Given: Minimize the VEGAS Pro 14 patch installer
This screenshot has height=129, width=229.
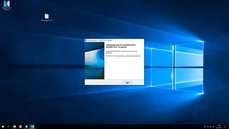Looking at the screenshot, I should tap(130, 40).
